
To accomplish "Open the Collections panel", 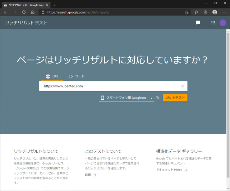I will coord(205,12).
